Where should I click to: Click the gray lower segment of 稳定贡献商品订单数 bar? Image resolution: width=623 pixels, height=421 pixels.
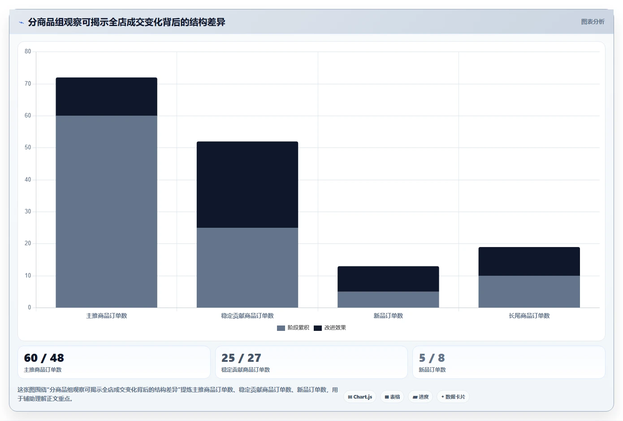tap(247, 268)
